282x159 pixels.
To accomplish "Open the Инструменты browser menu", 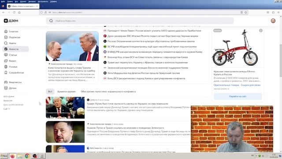I will (43, 1).
